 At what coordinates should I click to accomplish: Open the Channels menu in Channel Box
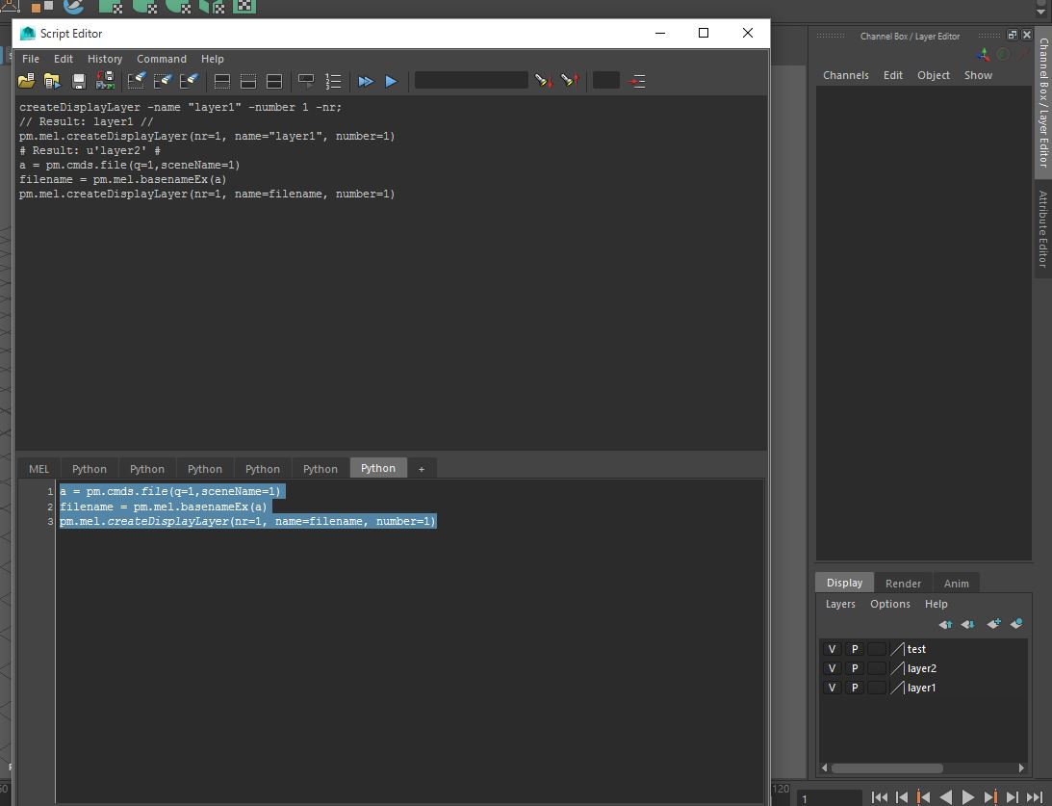pyautogui.click(x=845, y=75)
